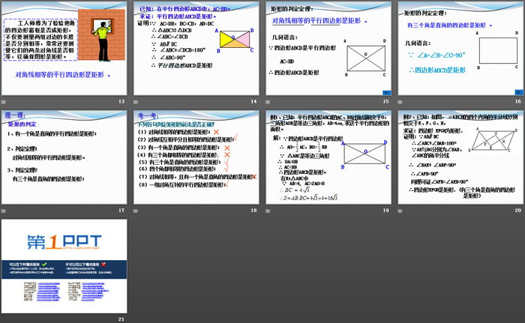Click the slide number label 17
This screenshot has width=525, height=323.
[121, 210]
